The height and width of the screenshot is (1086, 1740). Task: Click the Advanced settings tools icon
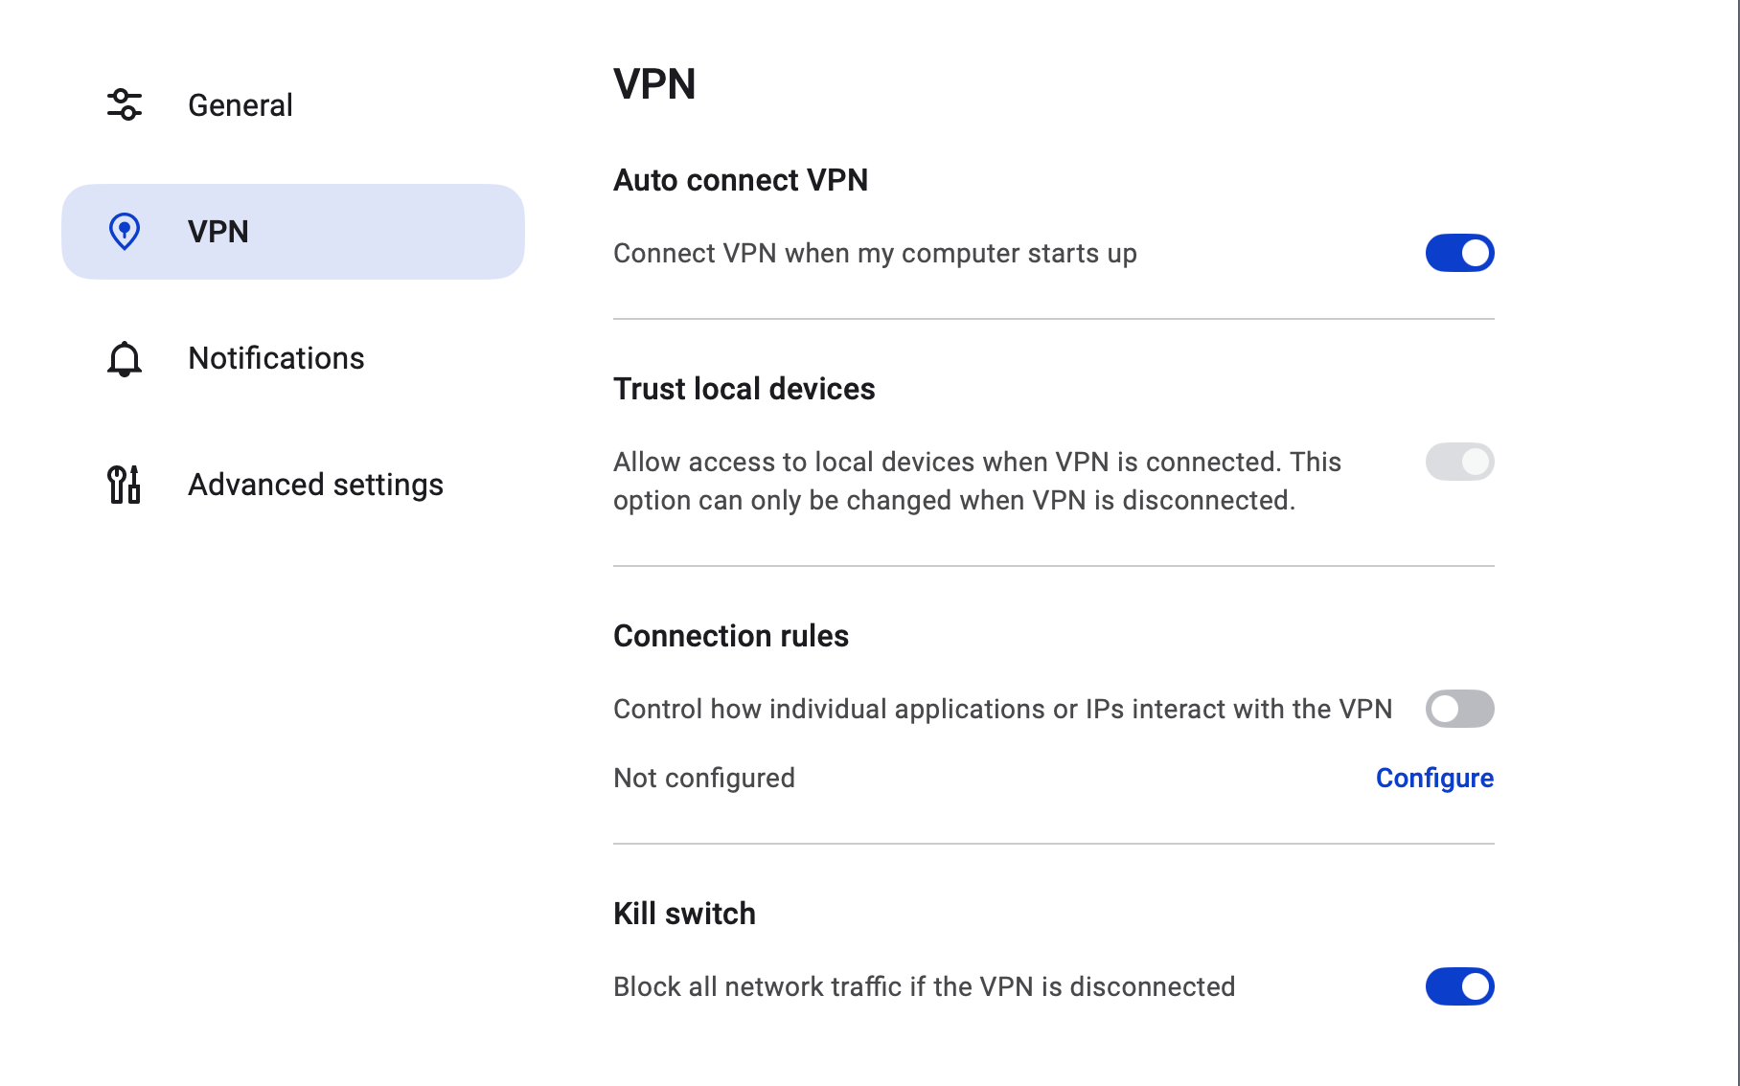(124, 484)
